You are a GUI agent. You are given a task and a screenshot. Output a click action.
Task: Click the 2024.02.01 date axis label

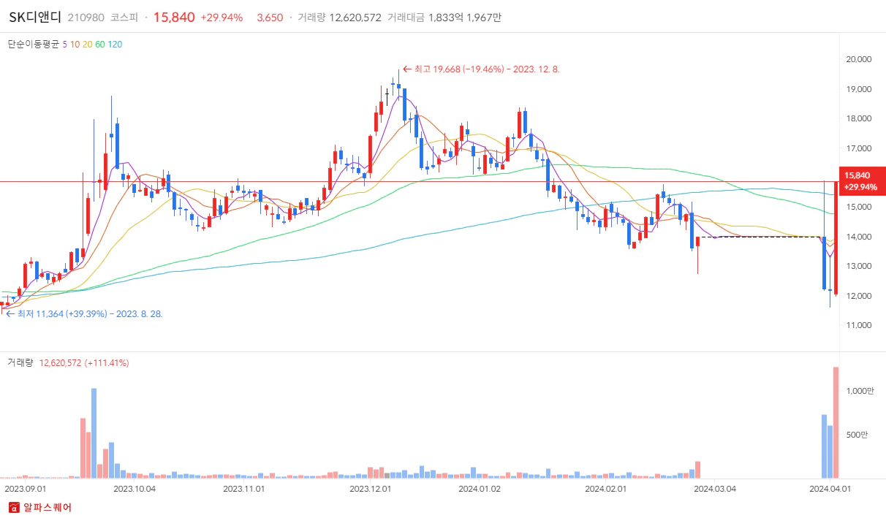tap(606, 488)
